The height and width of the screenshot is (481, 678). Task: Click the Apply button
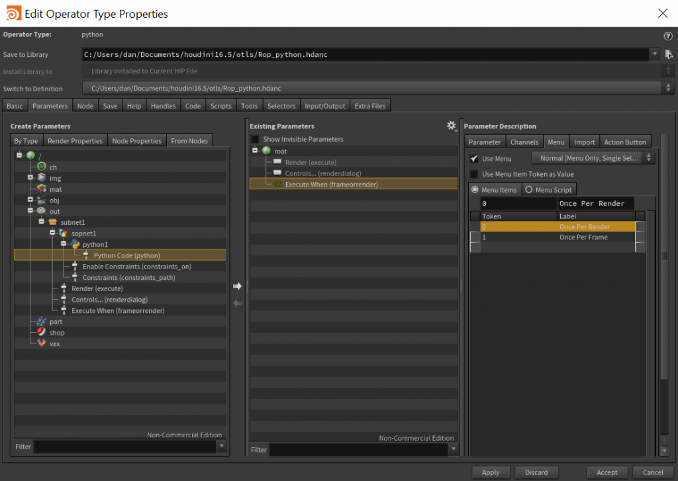pyautogui.click(x=491, y=472)
